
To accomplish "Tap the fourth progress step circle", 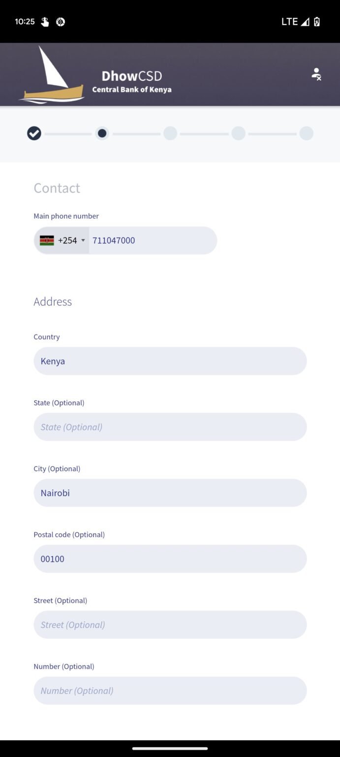I will point(238,133).
